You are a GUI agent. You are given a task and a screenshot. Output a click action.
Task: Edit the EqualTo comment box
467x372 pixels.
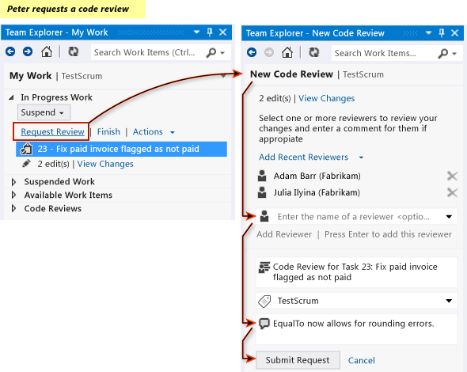pyautogui.click(x=356, y=329)
